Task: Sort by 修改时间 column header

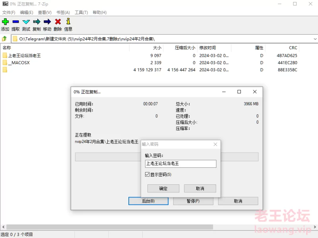Action: (207, 48)
